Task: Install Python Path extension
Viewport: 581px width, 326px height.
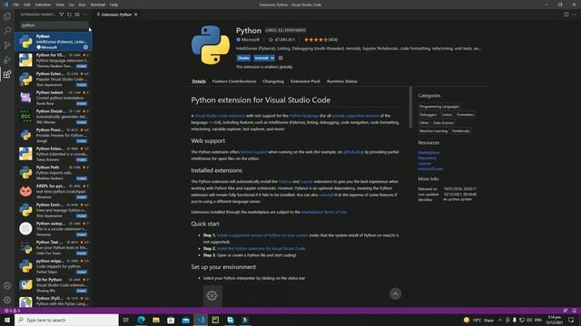Action: tap(82, 178)
